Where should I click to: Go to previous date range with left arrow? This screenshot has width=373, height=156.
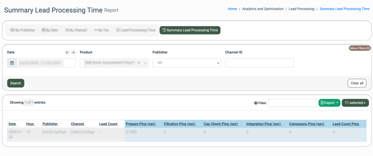pyautogui.click(x=67, y=52)
